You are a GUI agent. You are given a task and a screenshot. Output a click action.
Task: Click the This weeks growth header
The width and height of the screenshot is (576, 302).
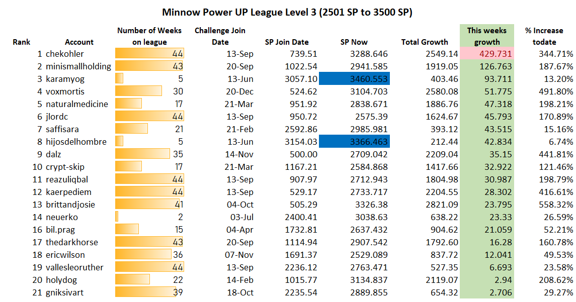click(487, 36)
